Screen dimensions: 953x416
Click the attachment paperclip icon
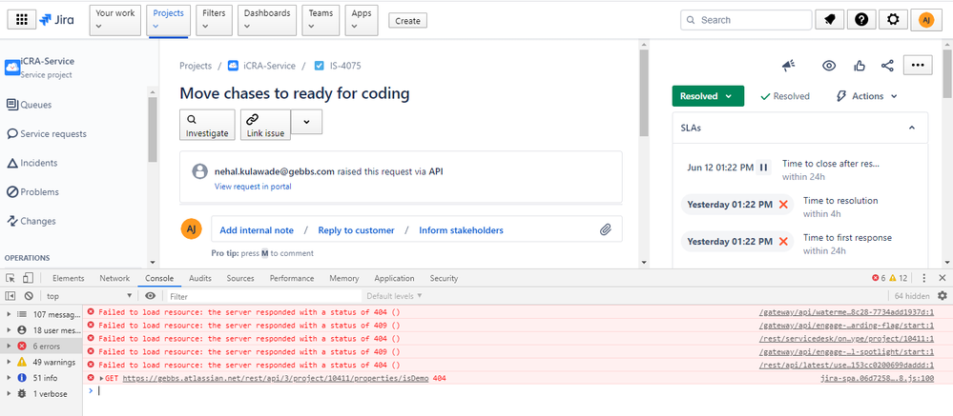tap(606, 229)
